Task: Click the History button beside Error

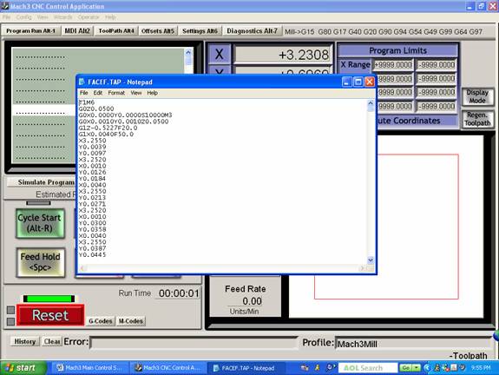Action: pyautogui.click(x=25, y=341)
